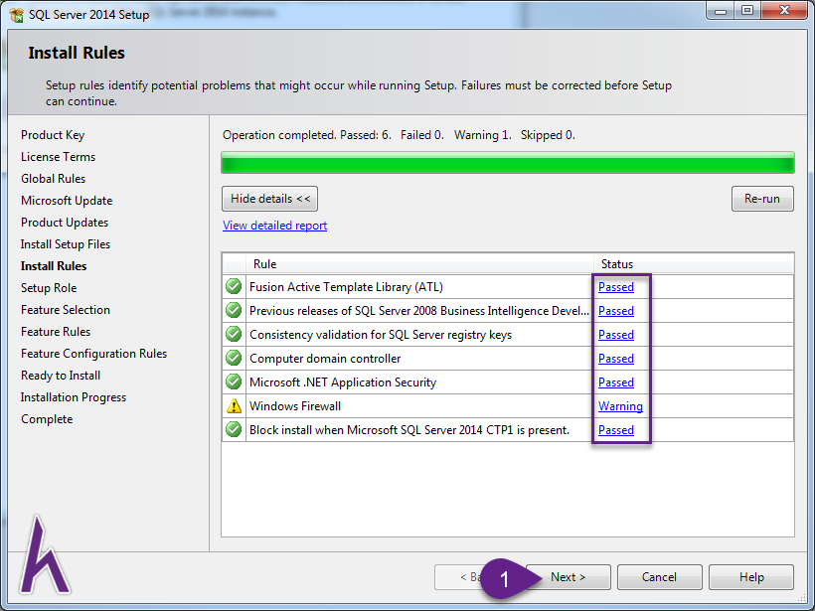Open Passed status for Block install CTP1 rule
This screenshot has height=611, width=815.
coord(616,430)
